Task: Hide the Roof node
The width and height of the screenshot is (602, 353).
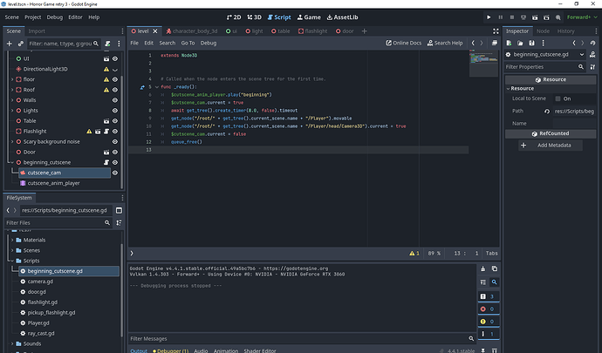Action: (115, 90)
